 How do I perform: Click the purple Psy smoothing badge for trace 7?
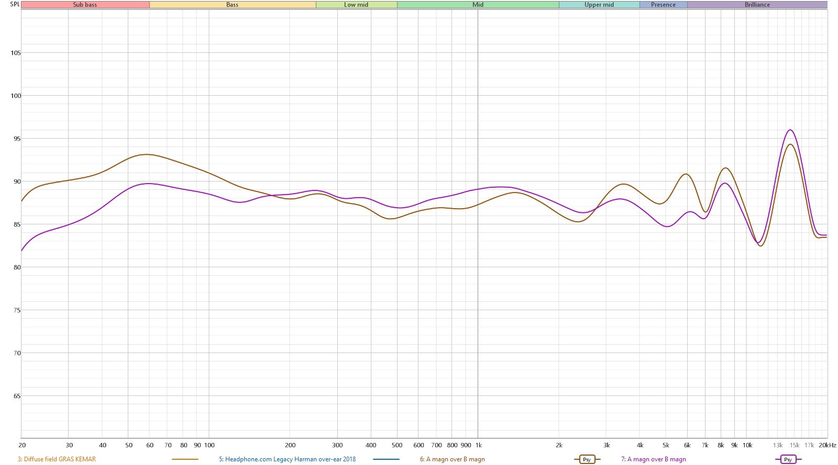(x=788, y=459)
